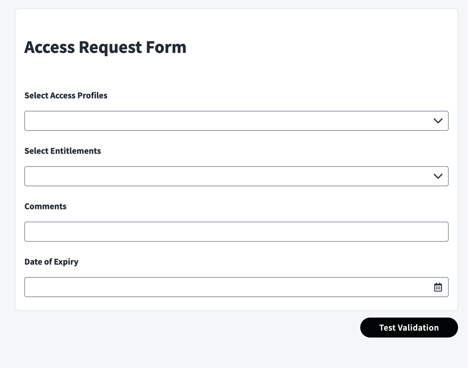
Task: Click the "Access Request Form" heading
Action: point(105,47)
